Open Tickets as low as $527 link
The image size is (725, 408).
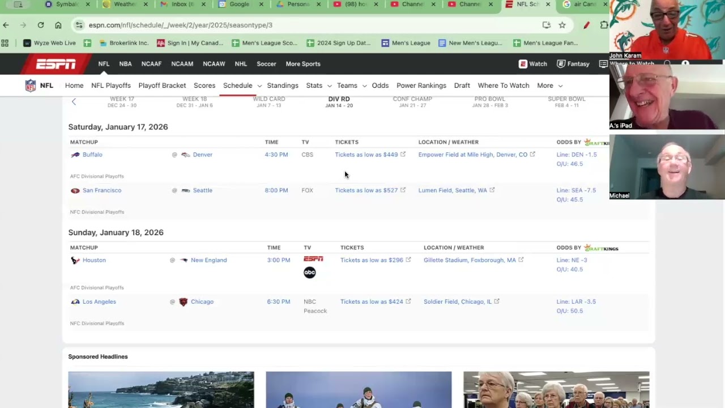pos(366,190)
